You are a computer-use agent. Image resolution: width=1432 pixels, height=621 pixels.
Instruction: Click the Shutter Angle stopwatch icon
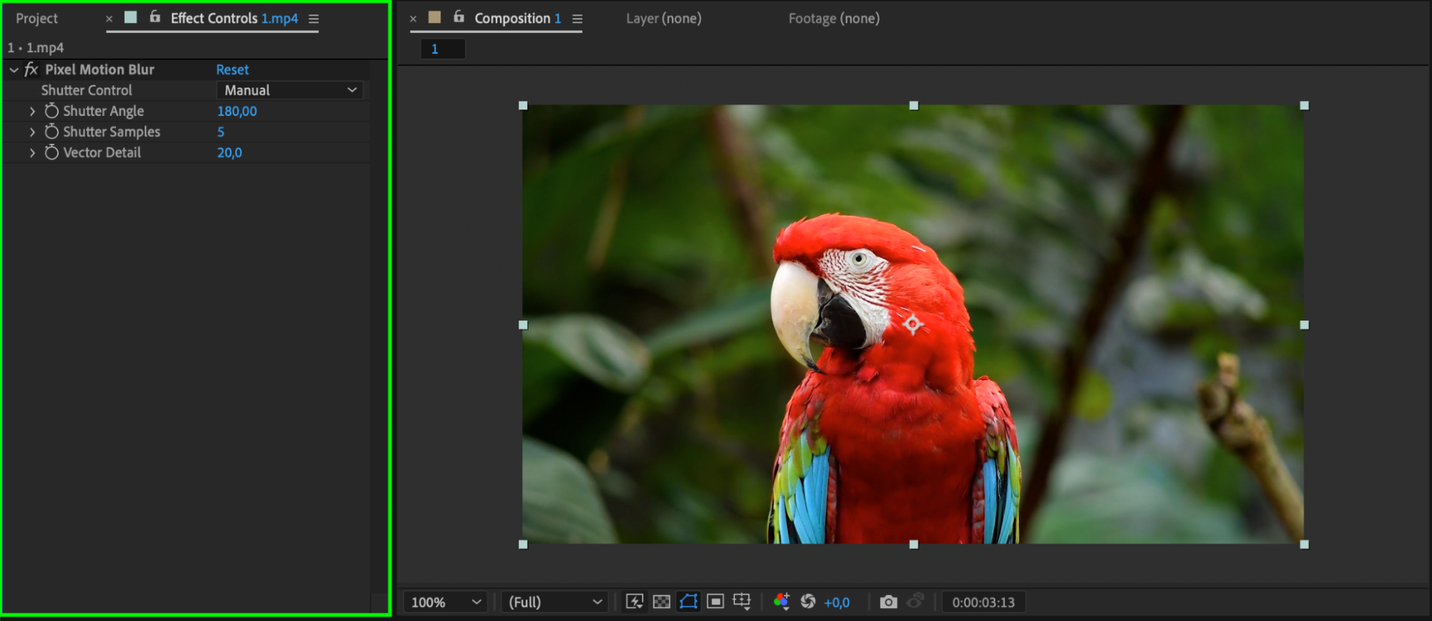click(x=52, y=111)
